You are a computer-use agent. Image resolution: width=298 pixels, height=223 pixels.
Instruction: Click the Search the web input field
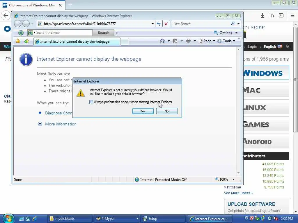coord(64,33)
